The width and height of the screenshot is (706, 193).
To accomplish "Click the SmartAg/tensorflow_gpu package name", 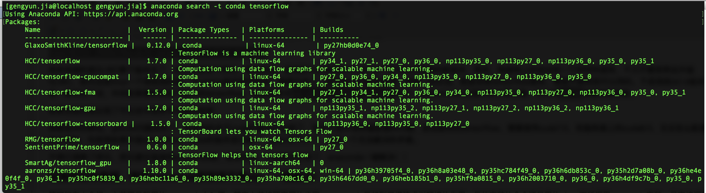I will tap(68, 163).
